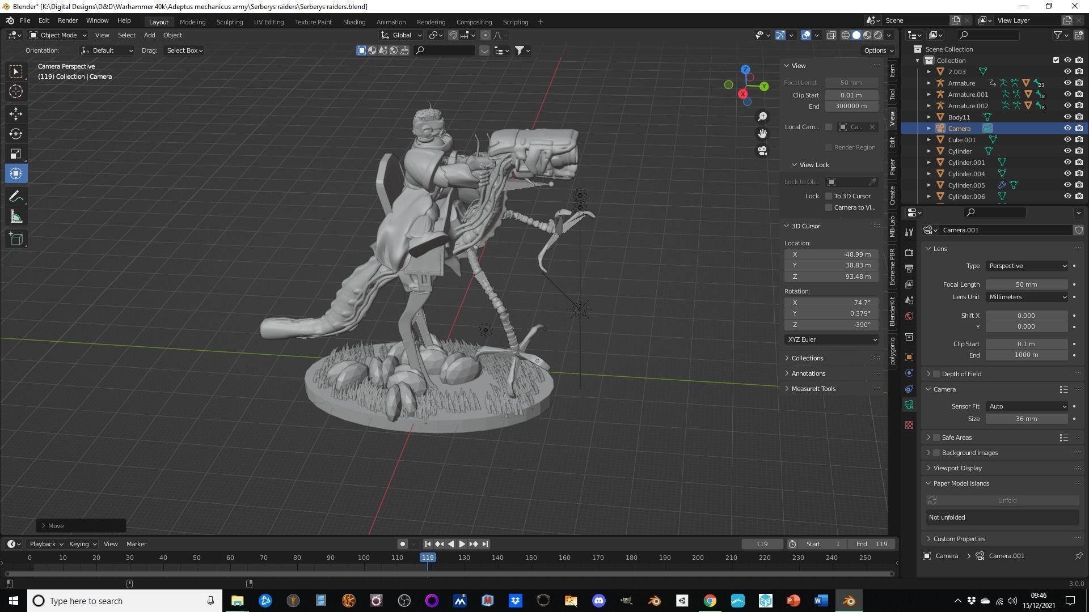Open the Tool sidebar tab

(892, 94)
